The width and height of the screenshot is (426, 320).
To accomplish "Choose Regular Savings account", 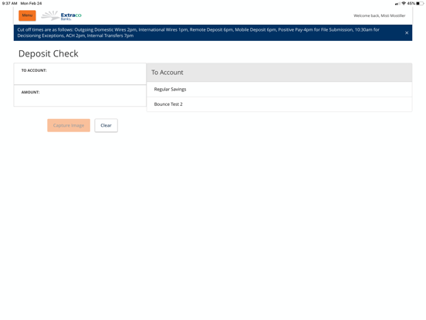I will (279, 89).
